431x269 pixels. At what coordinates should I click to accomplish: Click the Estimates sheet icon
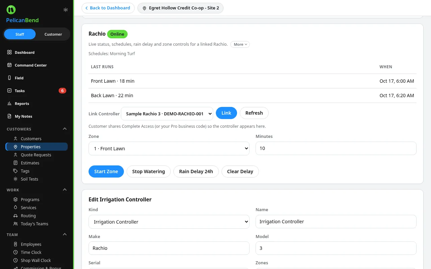pyautogui.click(x=15, y=163)
